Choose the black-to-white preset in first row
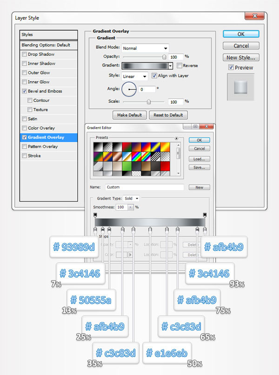279x375 pixels. click(x=98, y=147)
